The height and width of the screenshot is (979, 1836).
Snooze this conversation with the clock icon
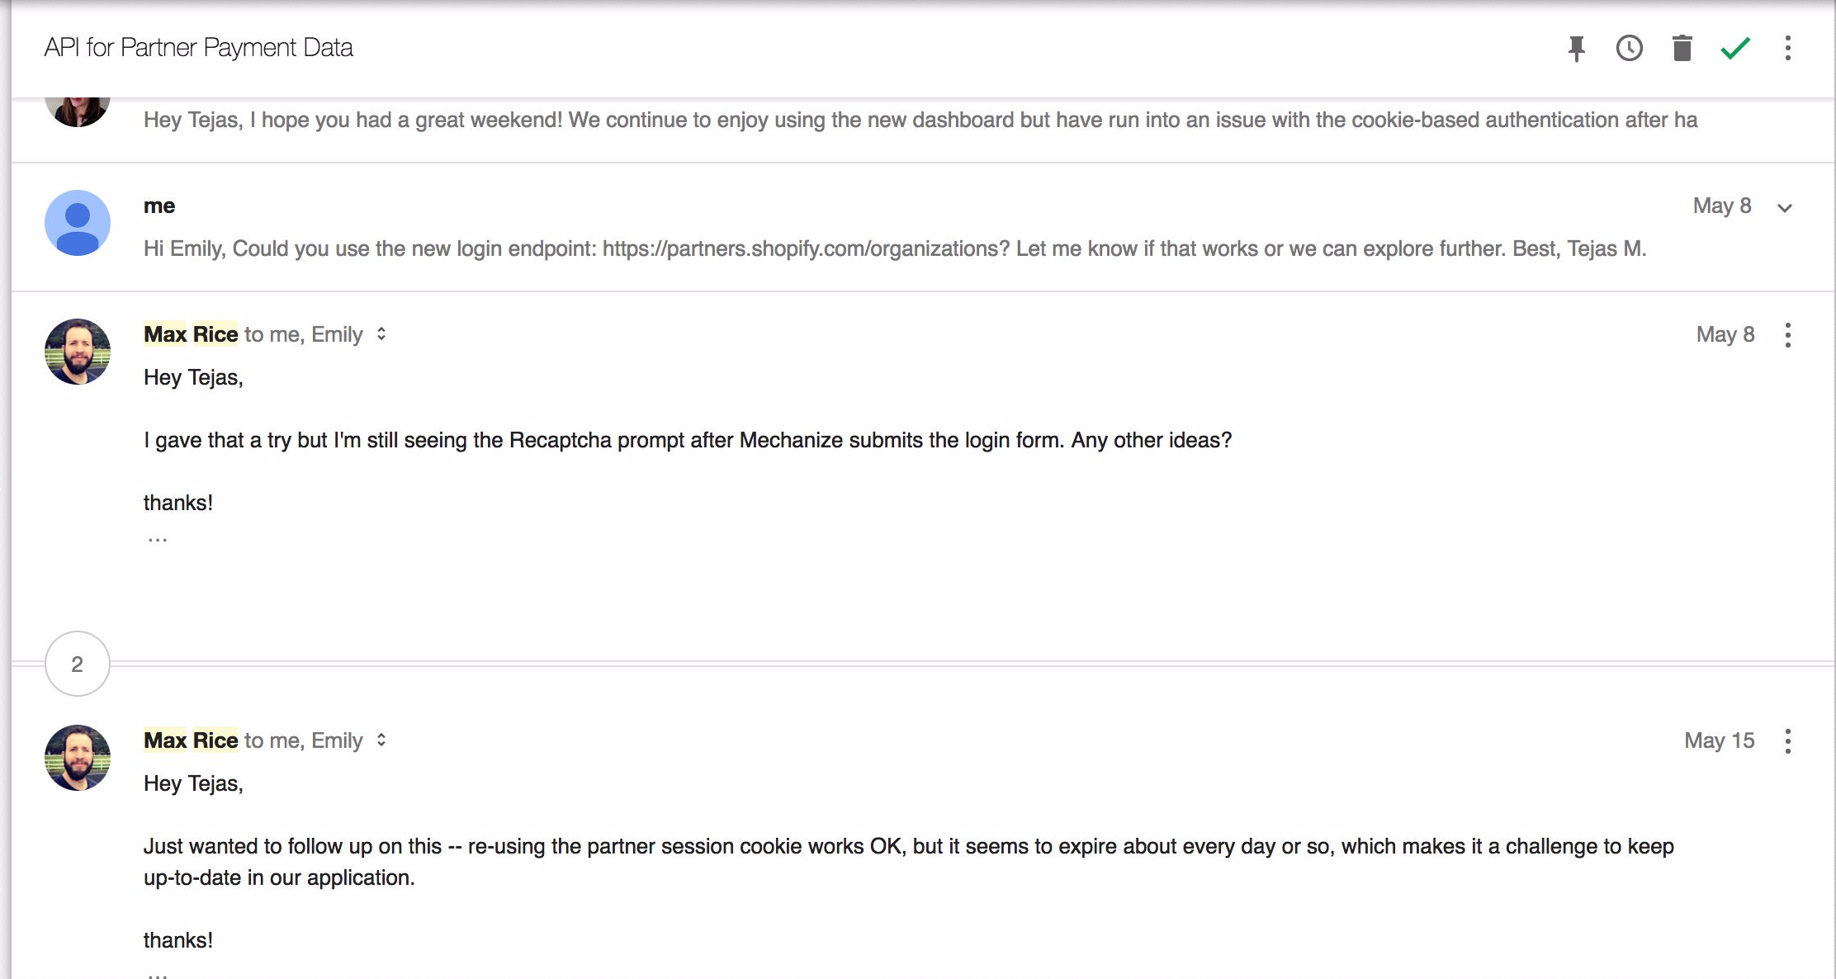pos(1629,49)
